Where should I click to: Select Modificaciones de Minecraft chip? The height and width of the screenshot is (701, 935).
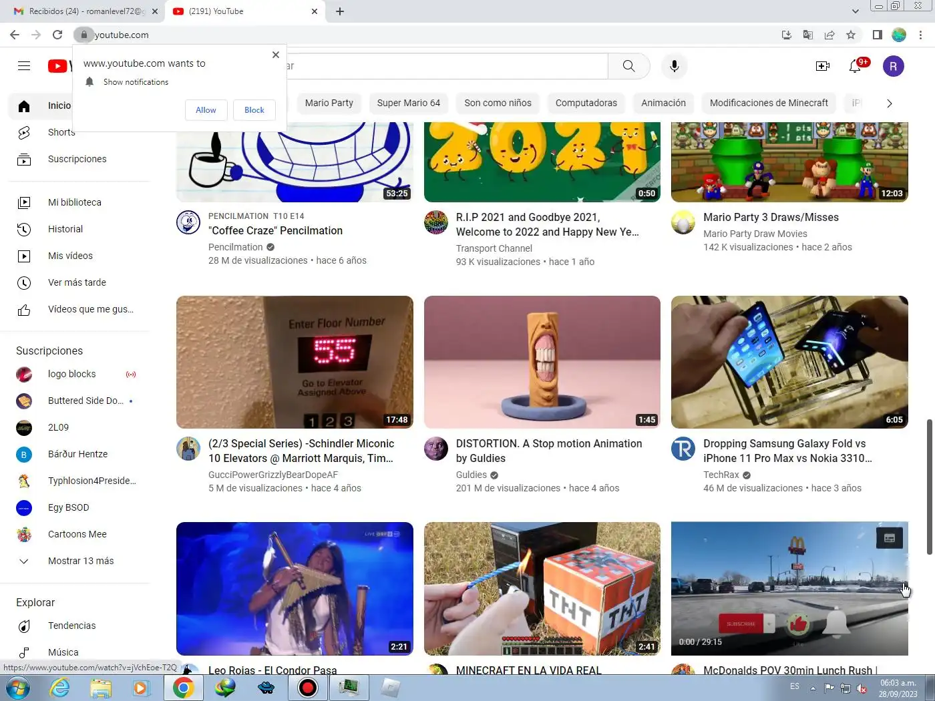pyautogui.click(x=769, y=103)
